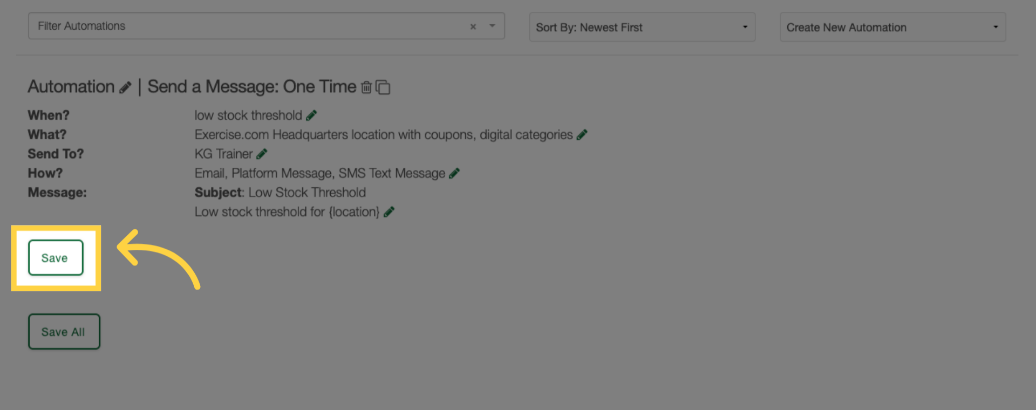1036x410 pixels.
Task: Edit the Exercise.com Headquarters location setting
Action: click(x=582, y=135)
